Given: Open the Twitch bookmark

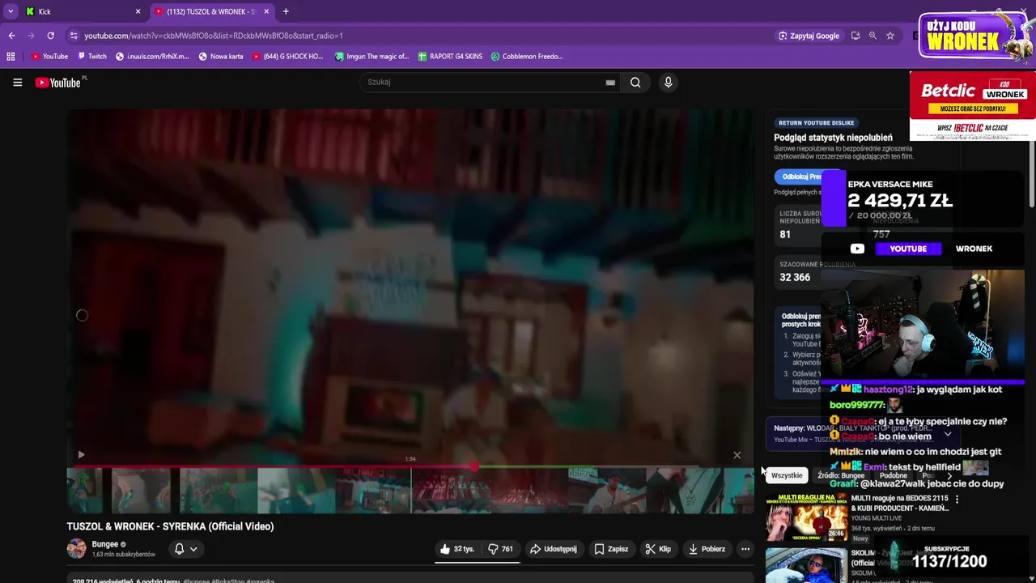Looking at the screenshot, I should pyautogui.click(x=92, y=57).
